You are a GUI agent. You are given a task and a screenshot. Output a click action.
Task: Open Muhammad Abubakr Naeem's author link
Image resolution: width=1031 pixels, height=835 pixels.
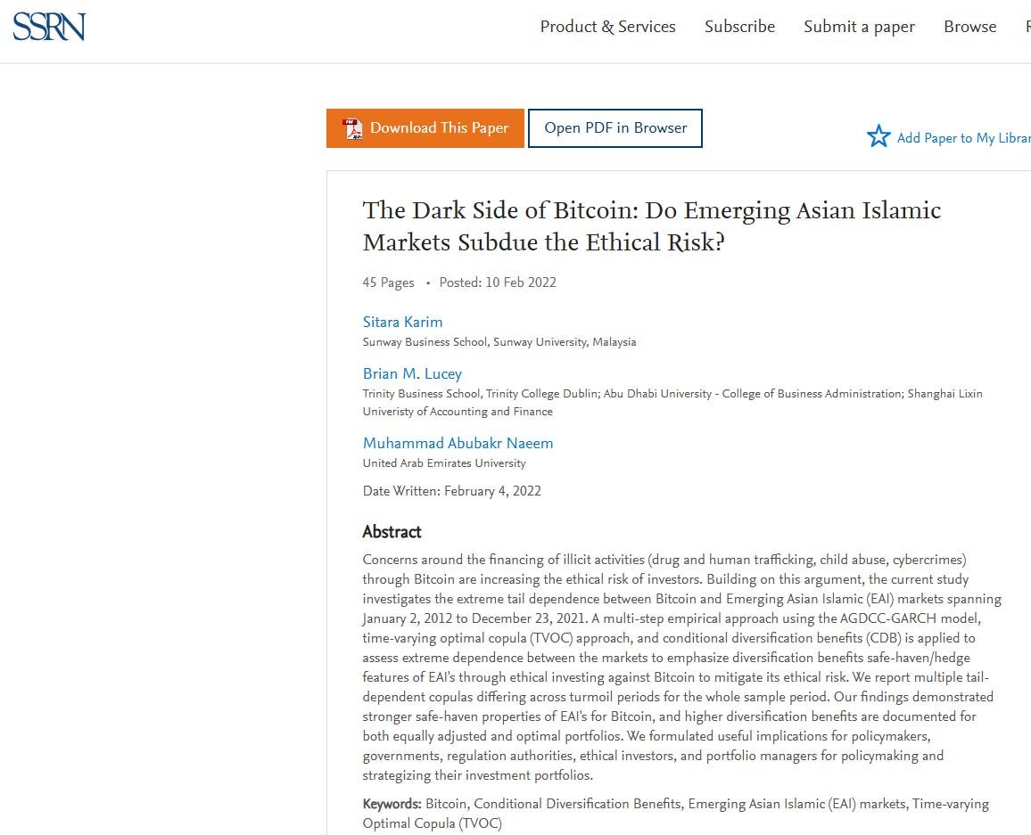pyautogui.click(x=458, y=443)
